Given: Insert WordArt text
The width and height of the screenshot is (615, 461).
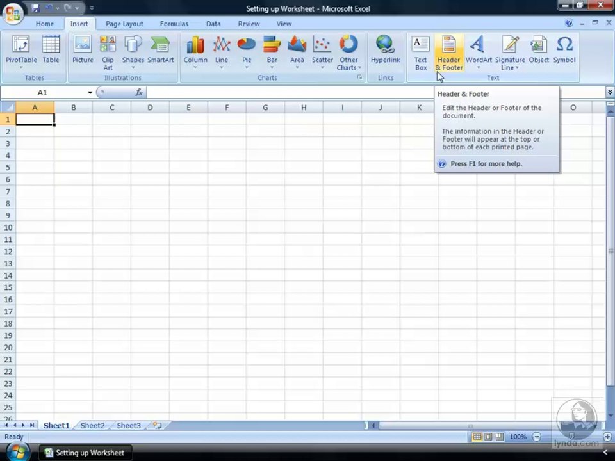Looking at the screenshot, I should [x=479, y=52].
